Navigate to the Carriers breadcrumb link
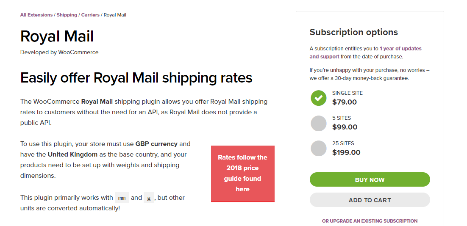Image resolution: width=467 pixels, height=226 pixels. pos(90,15)
